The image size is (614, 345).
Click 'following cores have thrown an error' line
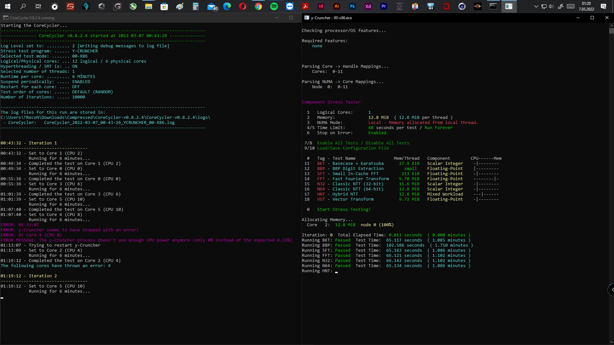coord(56,266)
